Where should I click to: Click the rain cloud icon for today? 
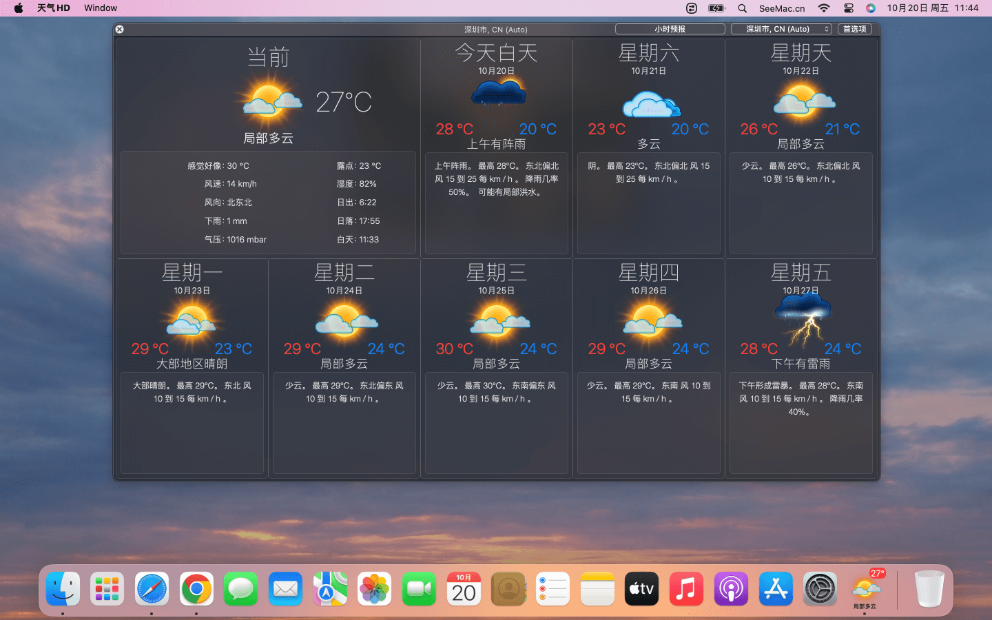pos(498,93)
